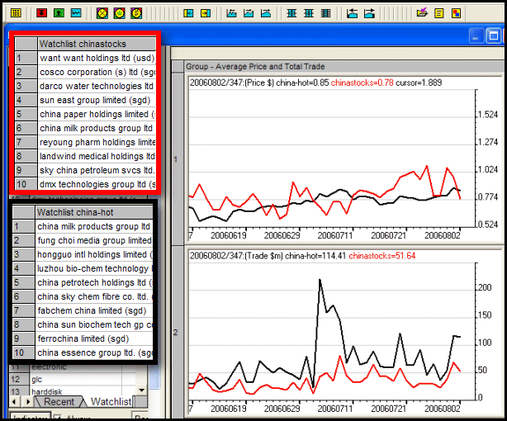Click the tab scroll left arrow
This screenshot has height=421, width=507.
point(14,401)
